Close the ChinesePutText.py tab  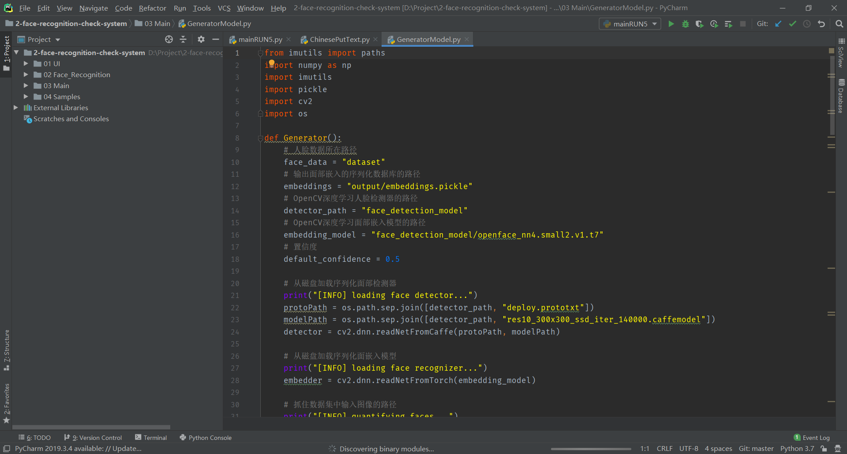[x=375, y=39]
